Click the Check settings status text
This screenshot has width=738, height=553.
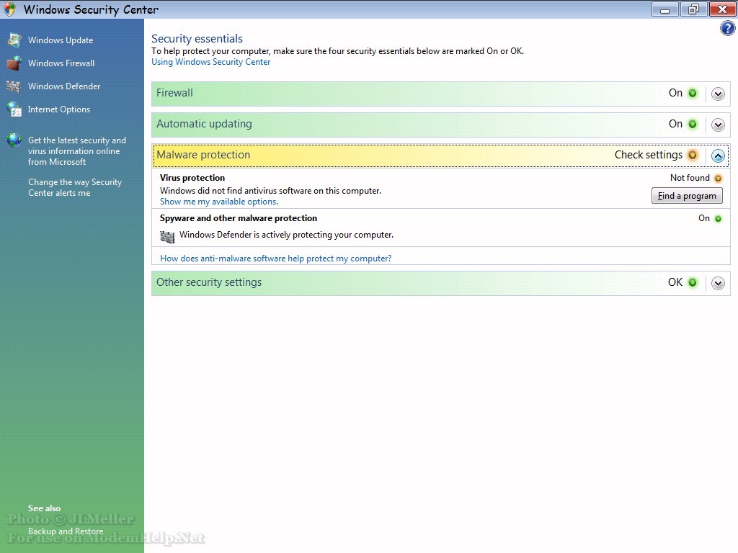649,155
